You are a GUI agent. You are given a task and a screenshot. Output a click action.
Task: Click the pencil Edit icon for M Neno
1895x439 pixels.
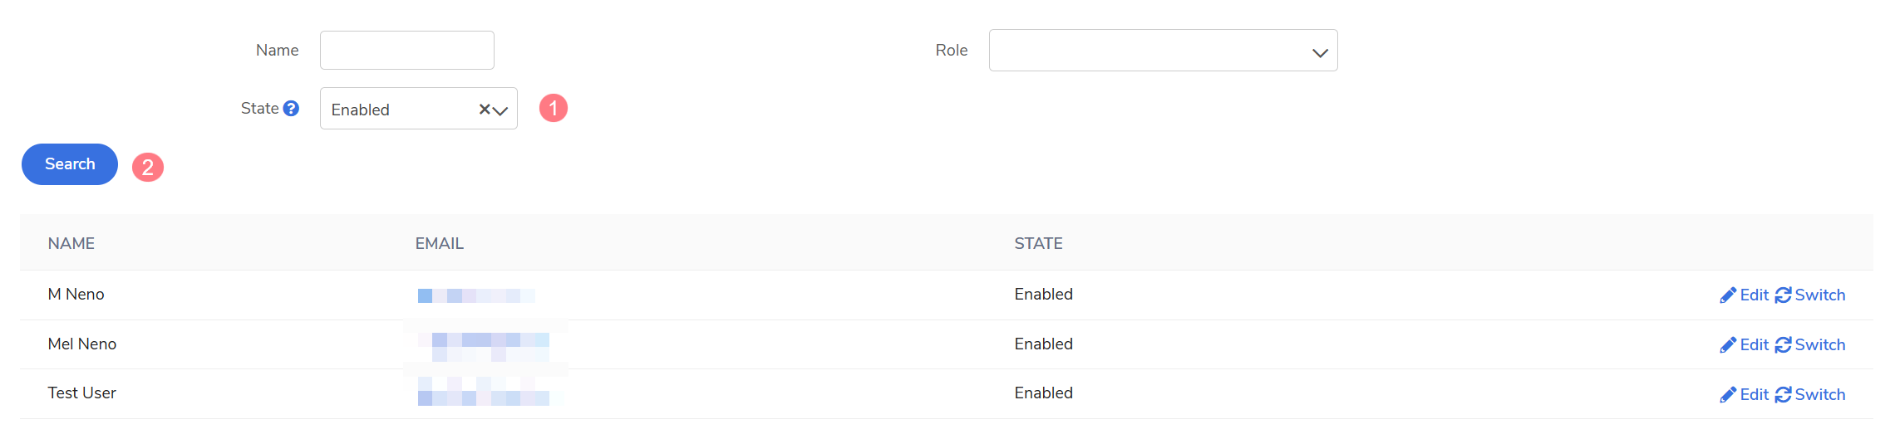click(1728, 295)
